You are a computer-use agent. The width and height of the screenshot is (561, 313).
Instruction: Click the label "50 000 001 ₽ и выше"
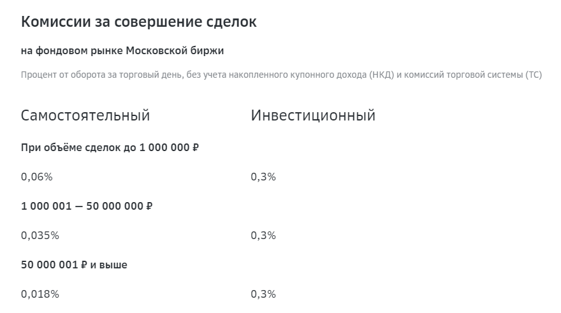(74, 265)
